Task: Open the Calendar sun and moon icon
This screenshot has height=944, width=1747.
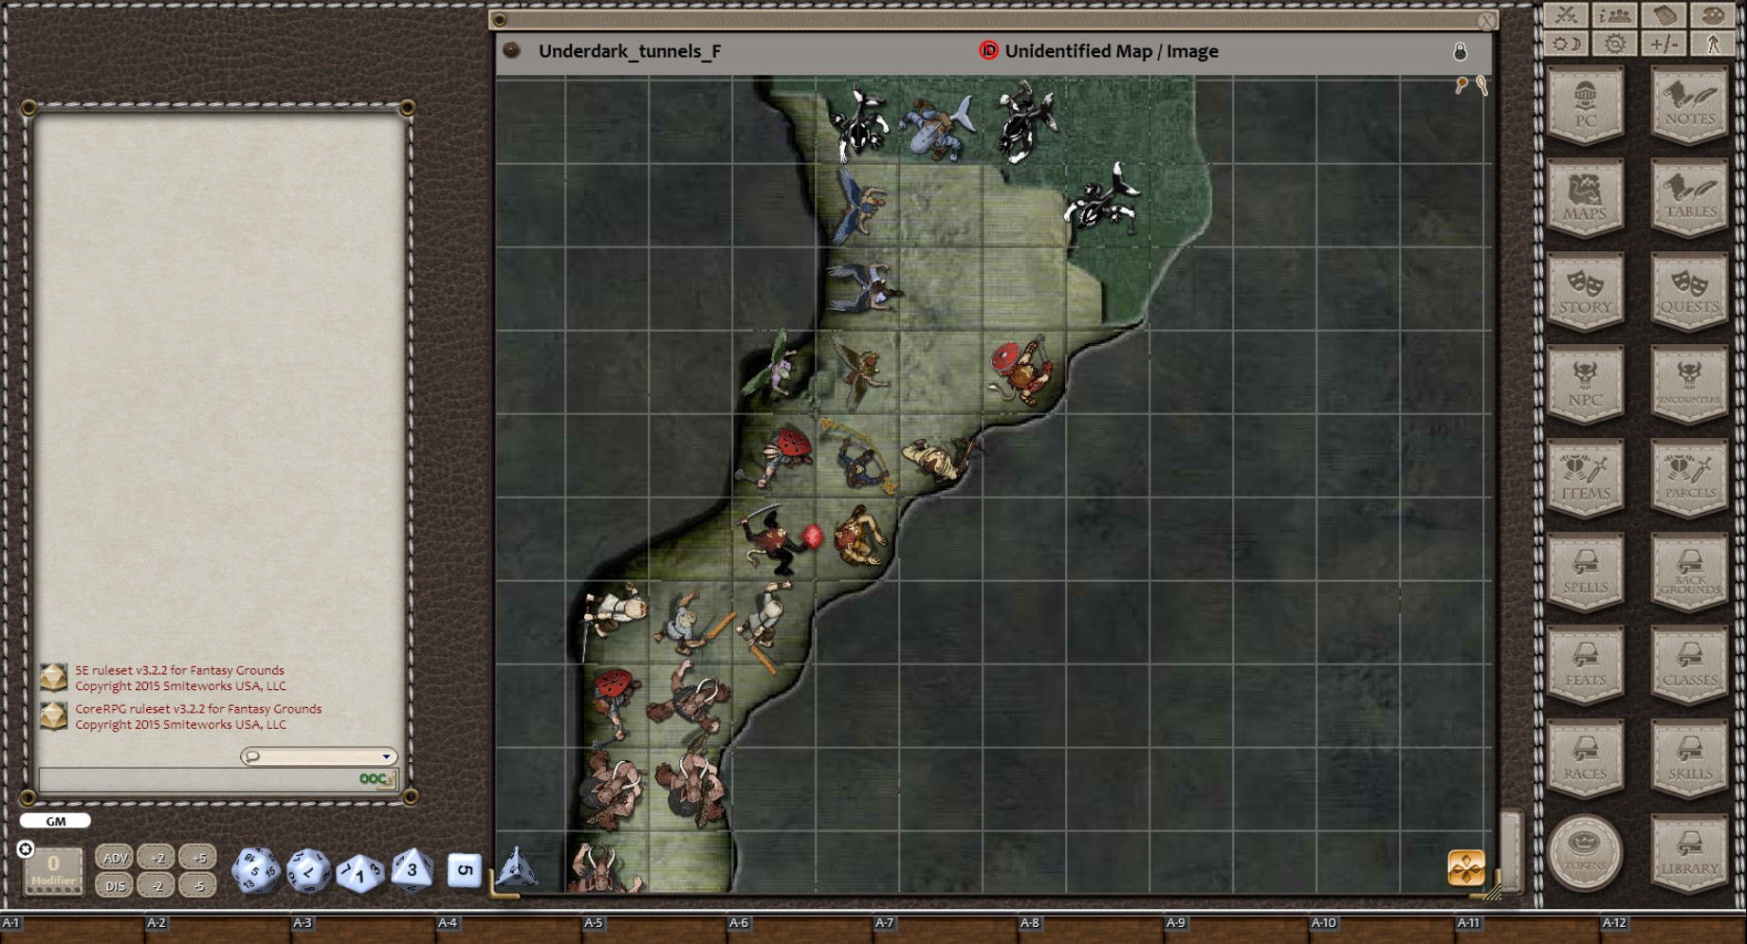Action: point(1566,44)
